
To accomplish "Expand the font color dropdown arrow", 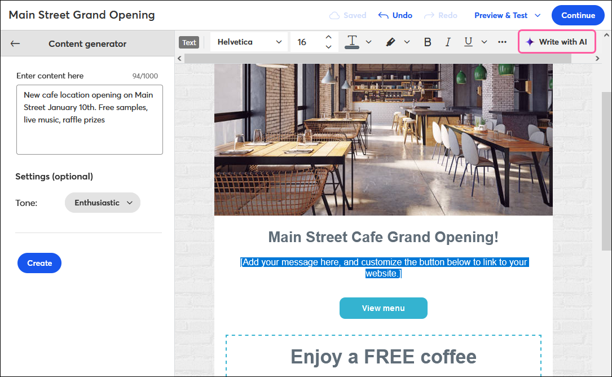I will tap(368, 42).
